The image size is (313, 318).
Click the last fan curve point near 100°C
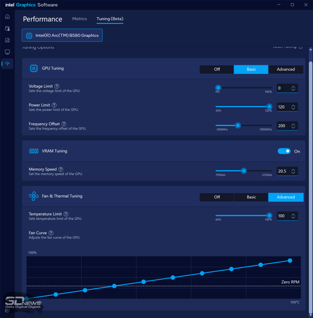(290, 261)
